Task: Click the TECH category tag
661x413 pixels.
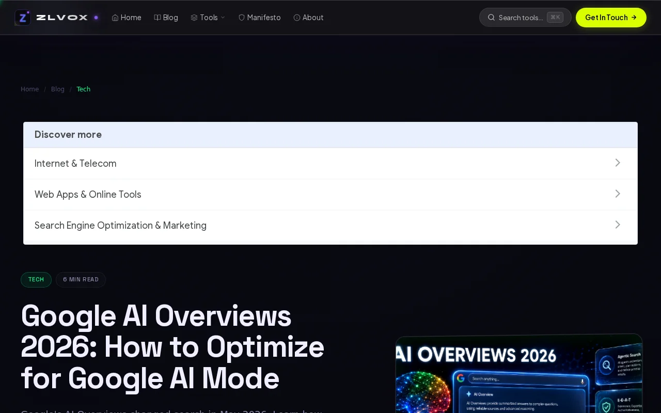Action: (36, 280)
